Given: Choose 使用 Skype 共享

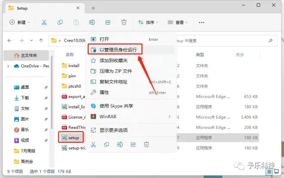Looking at the screenshot, I should [131, 106].
